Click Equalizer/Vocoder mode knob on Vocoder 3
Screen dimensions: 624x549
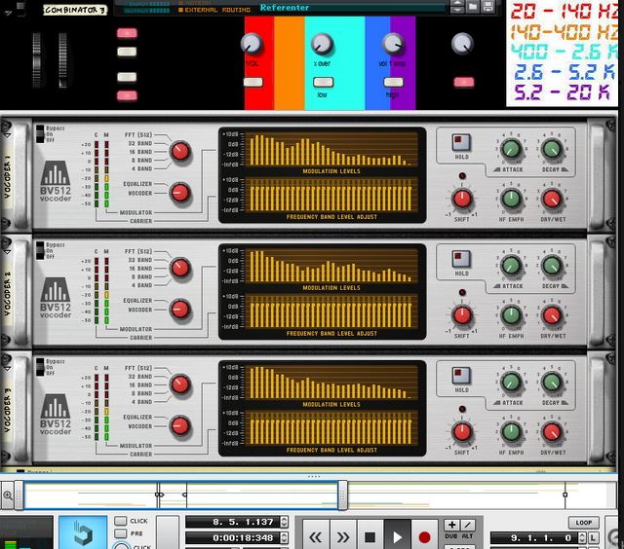(x=179, y=425)
